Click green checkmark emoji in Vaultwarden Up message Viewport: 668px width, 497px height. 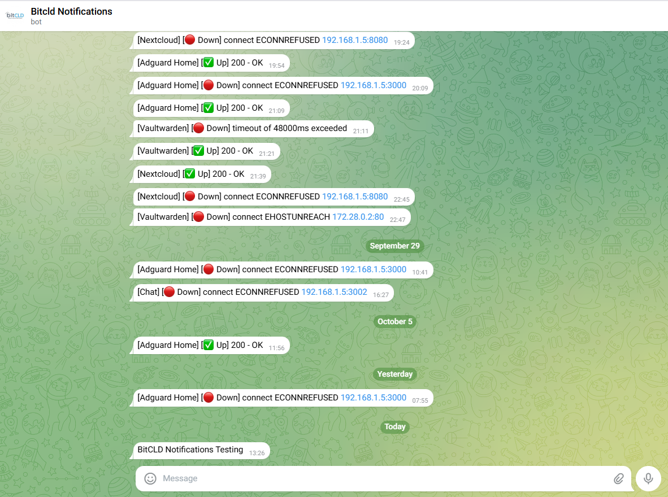tap(198, 151)
